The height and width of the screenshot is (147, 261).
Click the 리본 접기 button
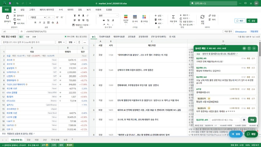(x=228, y=31)
